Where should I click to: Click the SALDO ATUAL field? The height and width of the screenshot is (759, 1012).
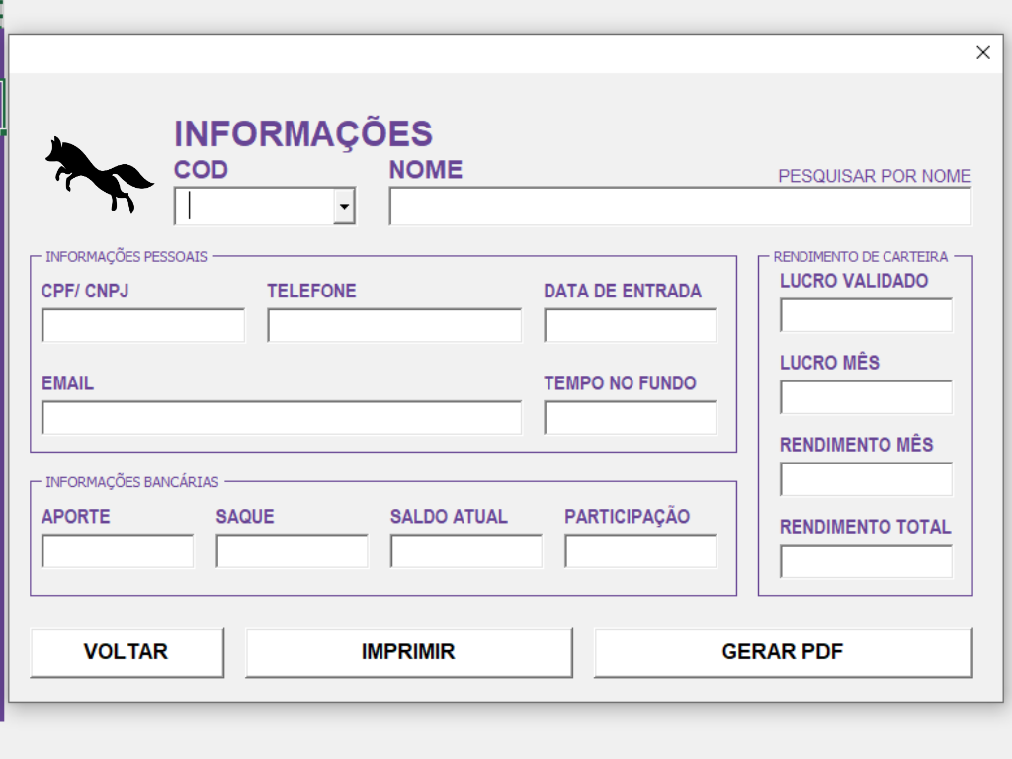pyautogui.click(x=465, y=549)
